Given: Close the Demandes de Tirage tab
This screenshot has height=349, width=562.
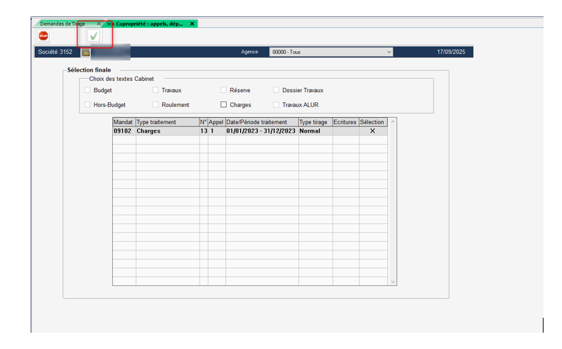Looking at the screenshot, I should [99, 23].
